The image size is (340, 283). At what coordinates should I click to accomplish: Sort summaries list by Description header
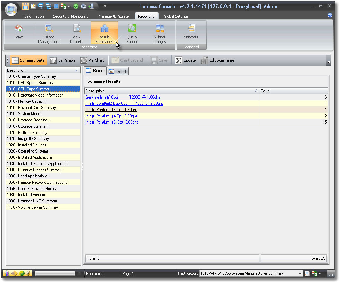click(43, 70)
